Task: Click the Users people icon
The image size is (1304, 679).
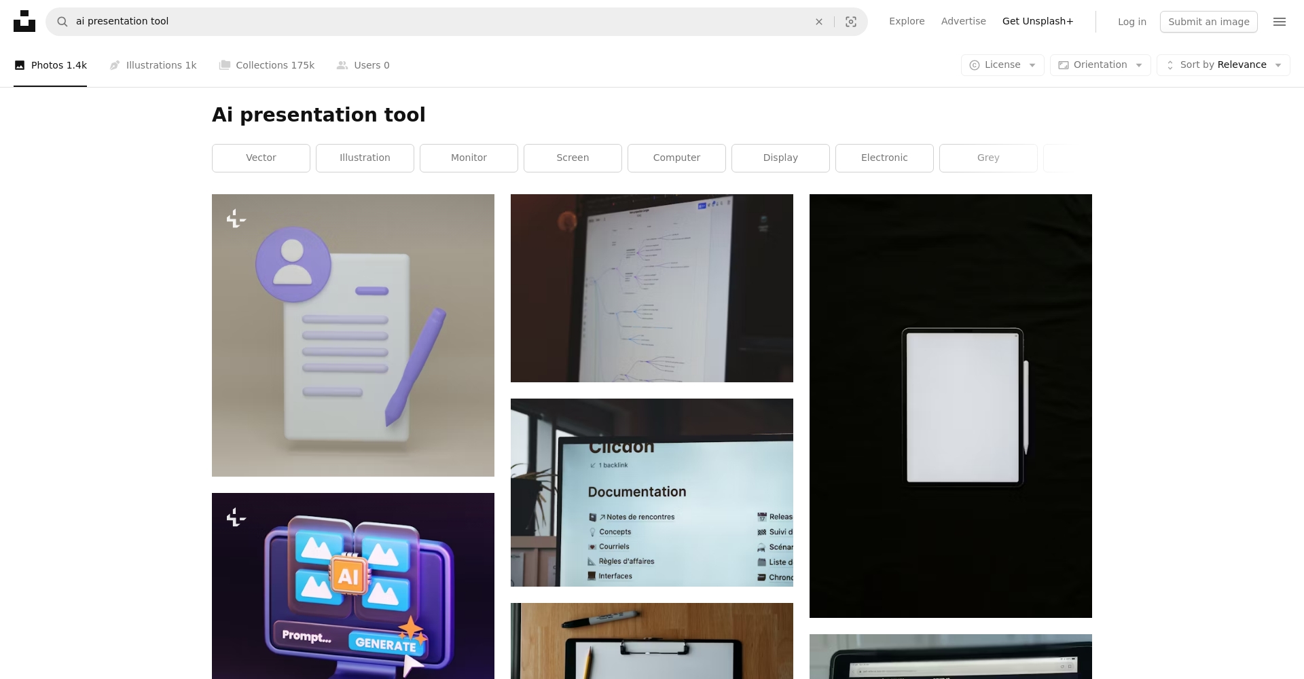Action: [342, 65]
